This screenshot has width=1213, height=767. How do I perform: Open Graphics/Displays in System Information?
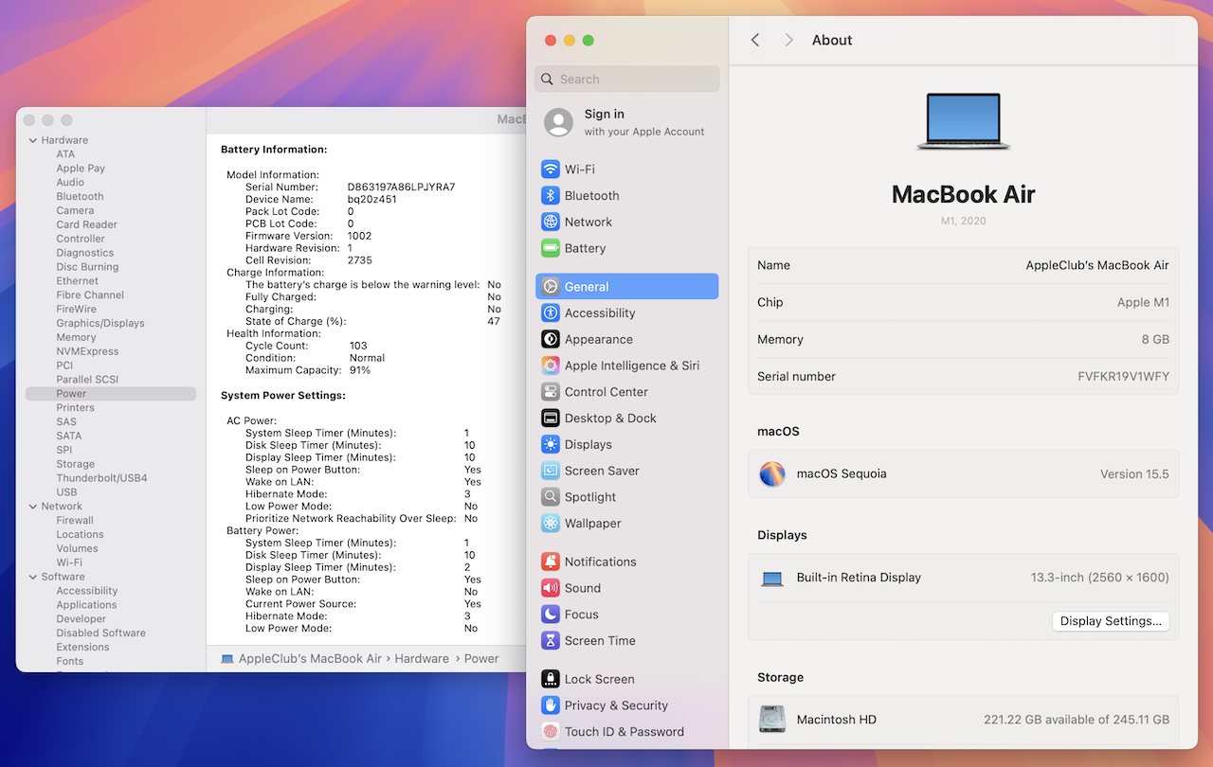click(x=100, y=324)
